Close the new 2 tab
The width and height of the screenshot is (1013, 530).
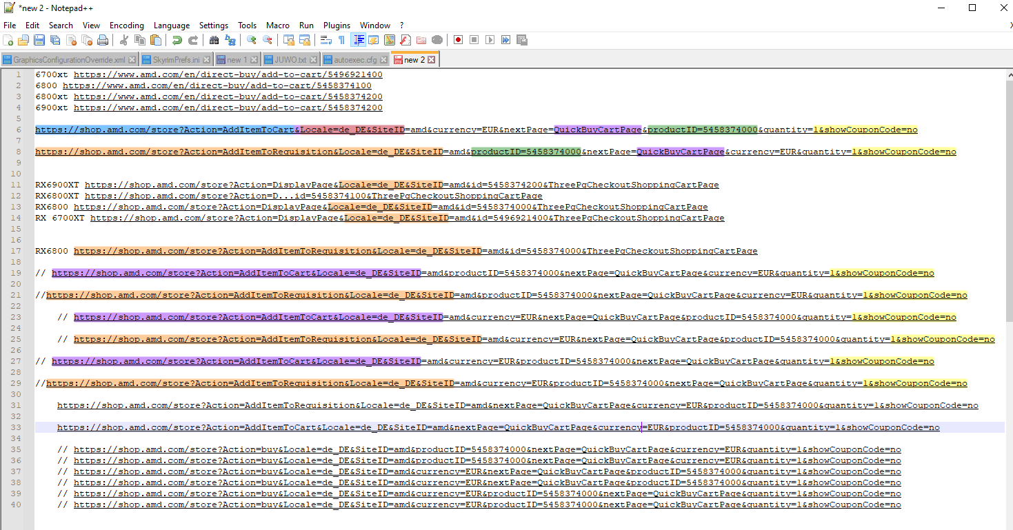click(432, 60)
